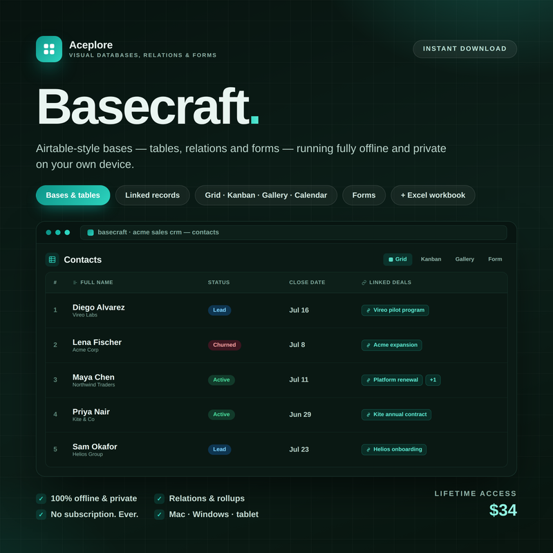
Task: Open the Form view tab
Action: point(495,259)
